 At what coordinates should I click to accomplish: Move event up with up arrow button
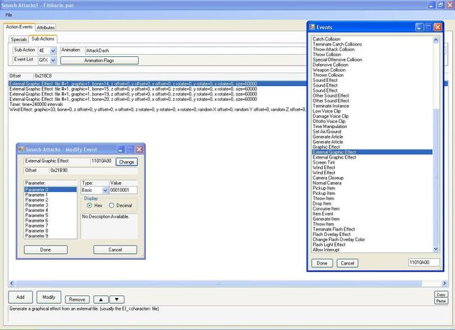pos(101,299)
